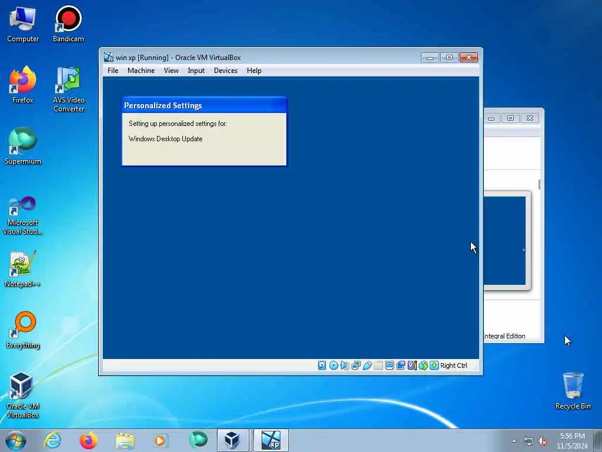
Task: Click the display settings status icon
Action: 389,365
